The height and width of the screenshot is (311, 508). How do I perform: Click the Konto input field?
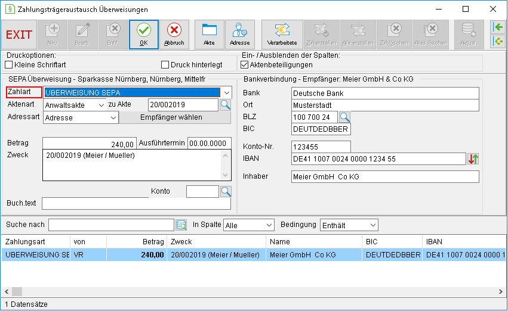pyautogui.click(x=202, y=191)
